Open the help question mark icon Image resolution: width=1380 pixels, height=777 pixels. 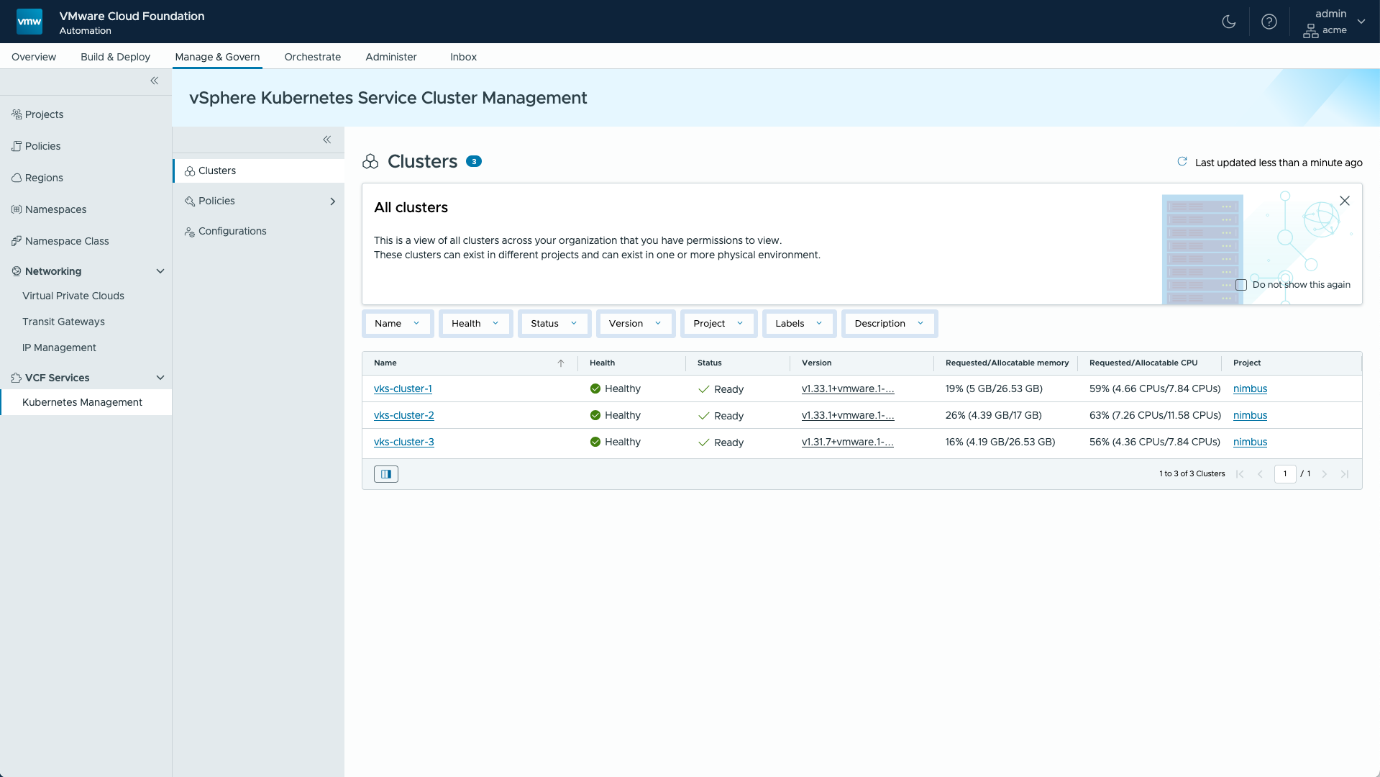[1269, 22]
